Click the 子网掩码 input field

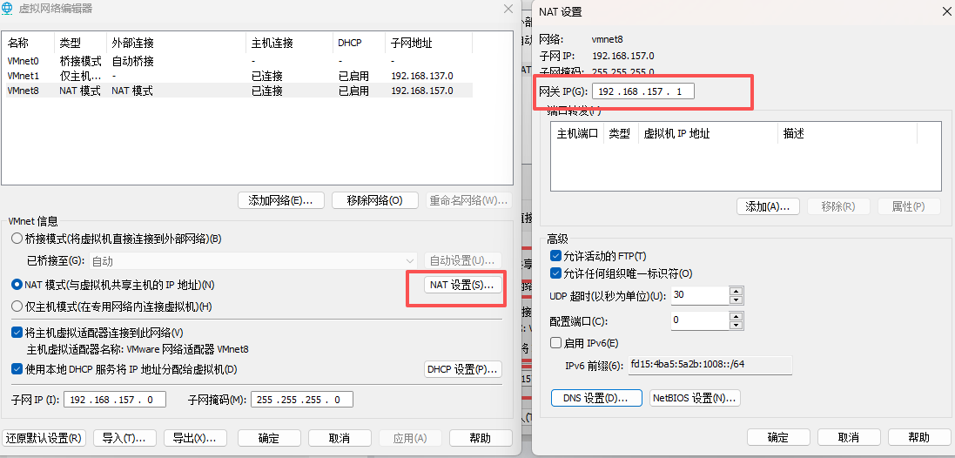pos(301,401)
